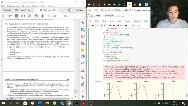Viewport: 188px width, 106px height.
Task: Expand the tools pane with the arrow icon at the bottom
Action: (x=83, y=97)
